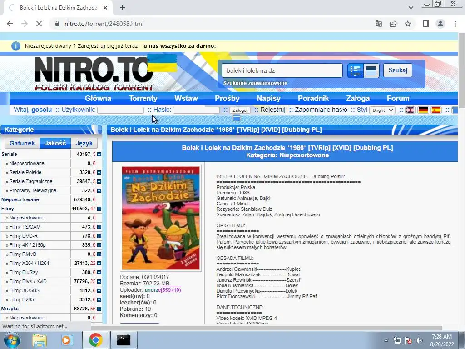465x349 pixels.
Task: Collapse Seriale category
Action: point(99,155)
